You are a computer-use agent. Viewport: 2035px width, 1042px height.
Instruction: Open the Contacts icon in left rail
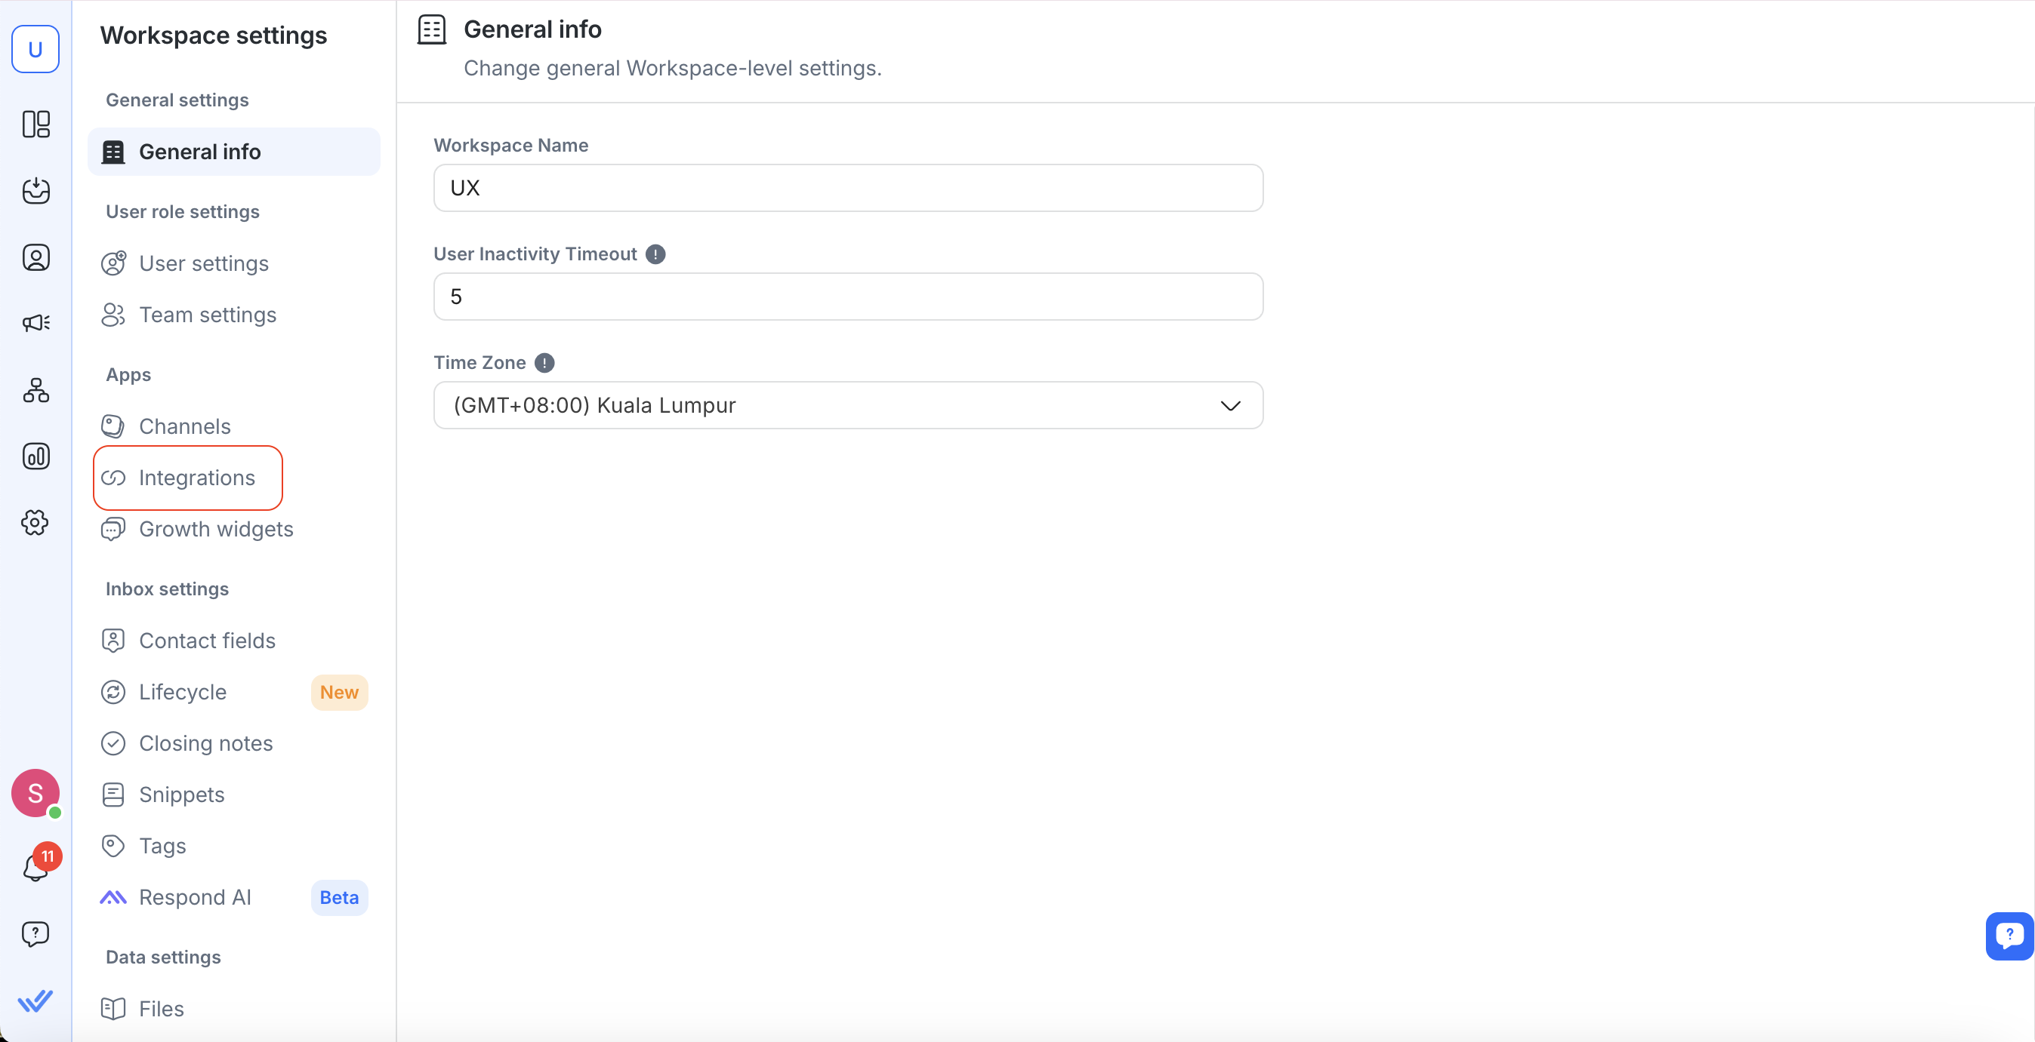tap(35, 257)
